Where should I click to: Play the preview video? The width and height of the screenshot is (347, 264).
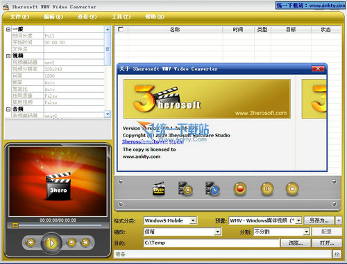click(x=51, y=243)
